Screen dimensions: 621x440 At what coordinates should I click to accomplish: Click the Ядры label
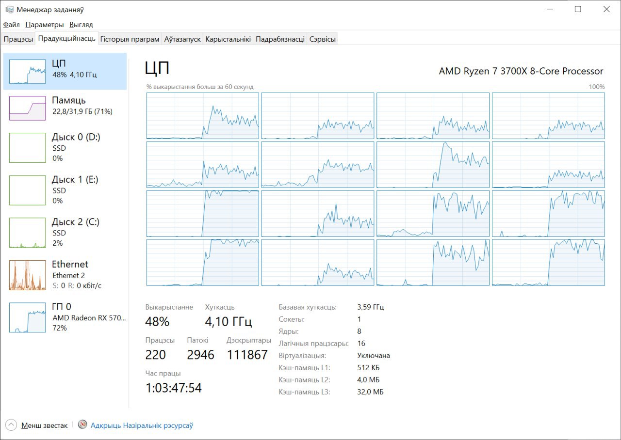[289, 331]
